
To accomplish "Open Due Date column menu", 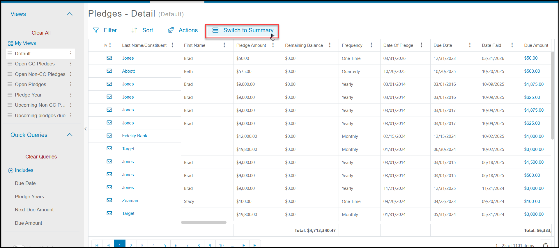I will pyautogui.click(x=470, y=45).
